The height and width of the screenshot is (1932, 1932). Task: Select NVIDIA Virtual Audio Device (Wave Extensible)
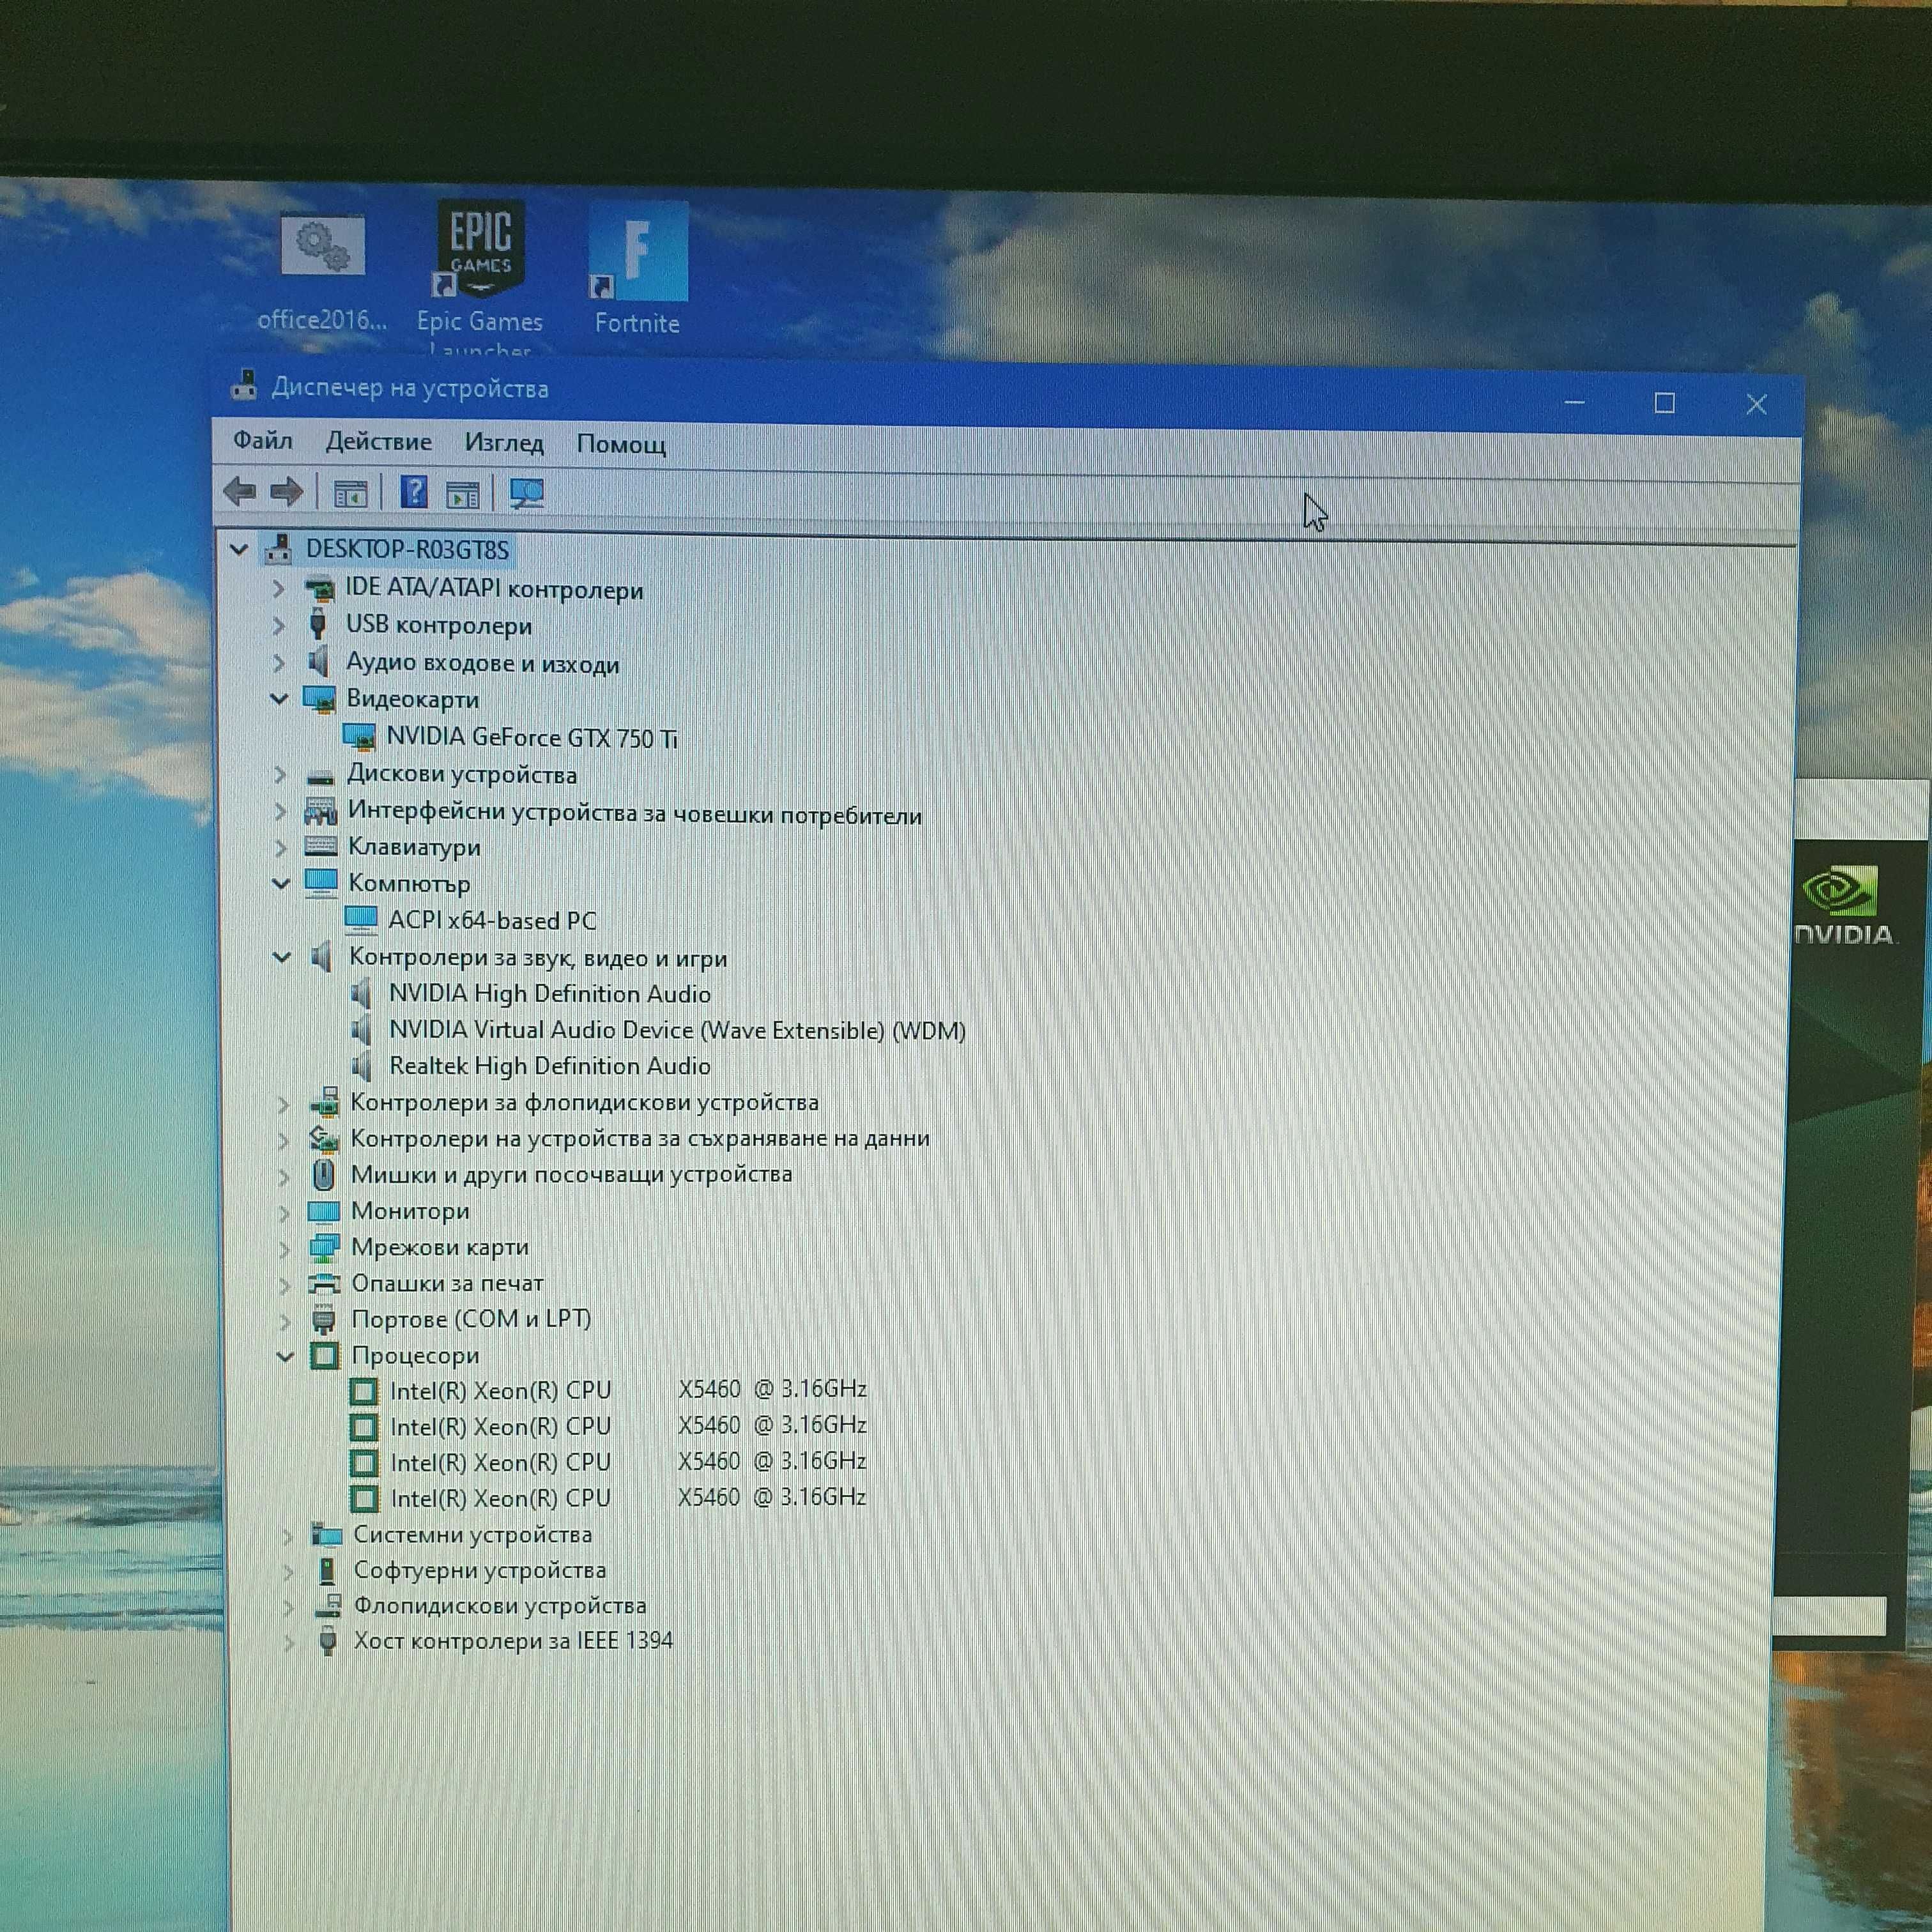pyautogui.click(x=677, y=1030)
